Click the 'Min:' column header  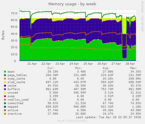[78, 68]
